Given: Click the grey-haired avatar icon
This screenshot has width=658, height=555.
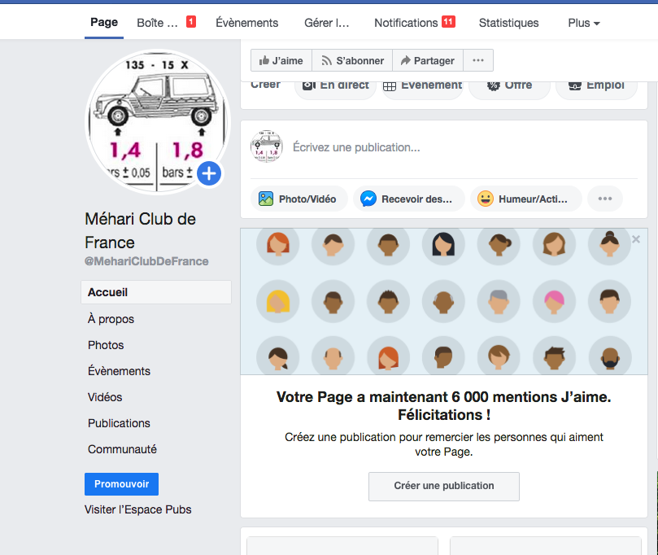Looking at the screenshot, I should 499,301.
